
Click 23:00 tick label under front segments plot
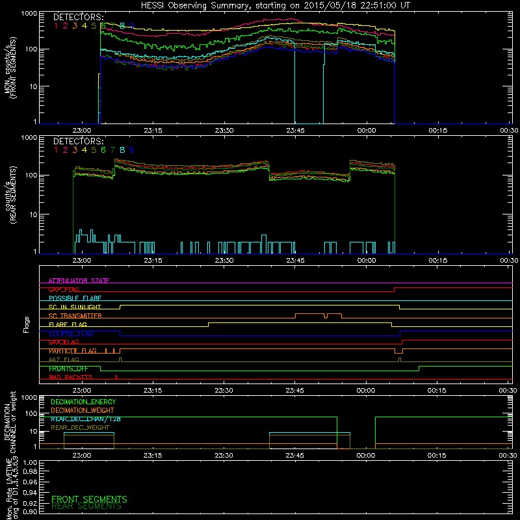pos(82,131)
